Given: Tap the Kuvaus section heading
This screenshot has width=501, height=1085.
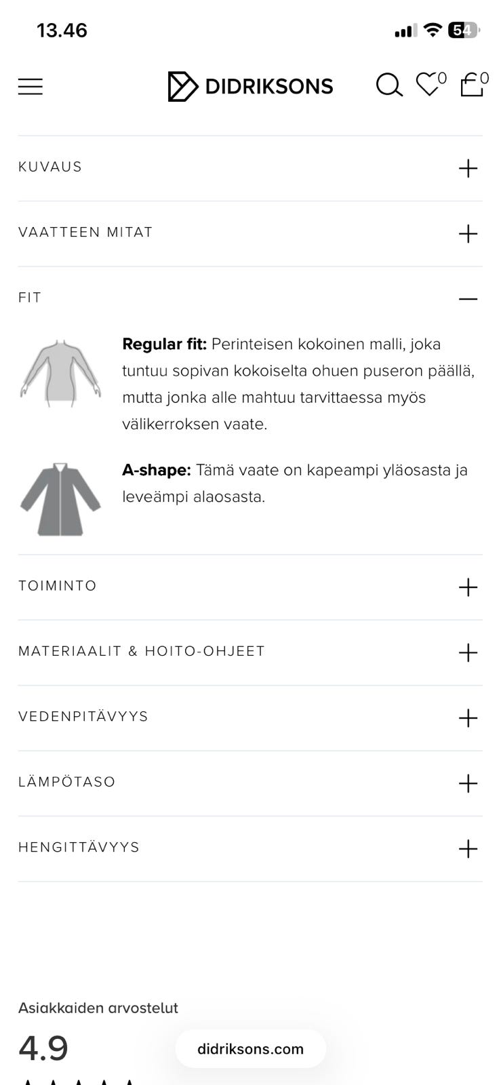Looking at the screenshot, I should click(x=50, y=167).
